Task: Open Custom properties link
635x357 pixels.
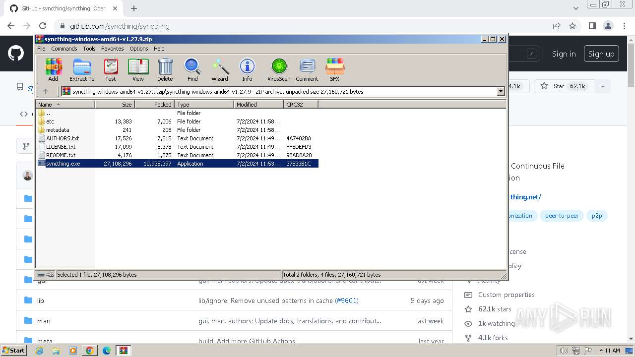Action: (x=506, y=295)
